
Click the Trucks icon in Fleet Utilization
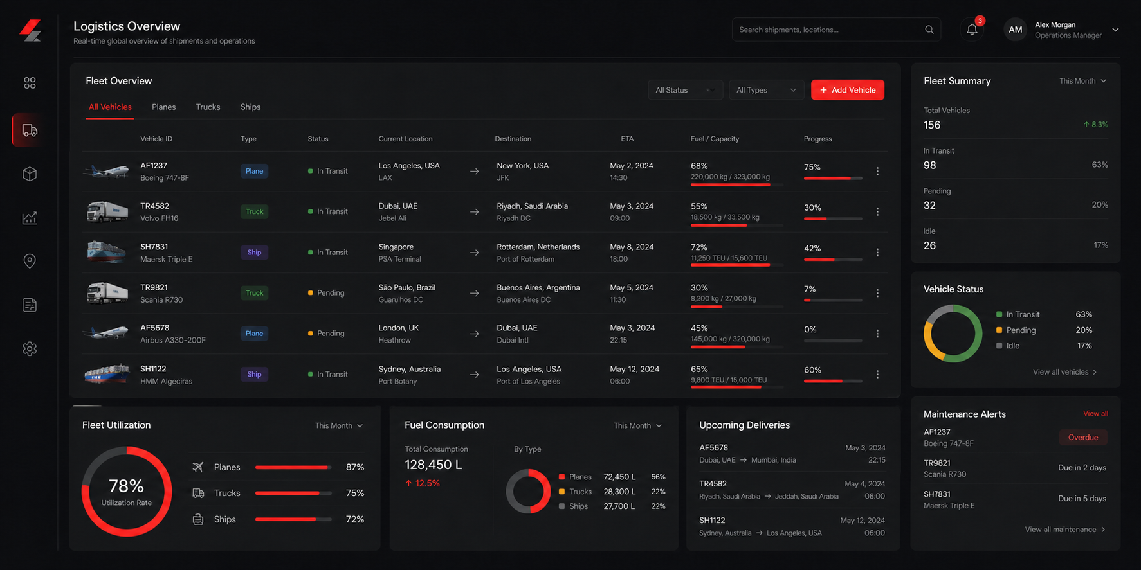click(198, 493)
